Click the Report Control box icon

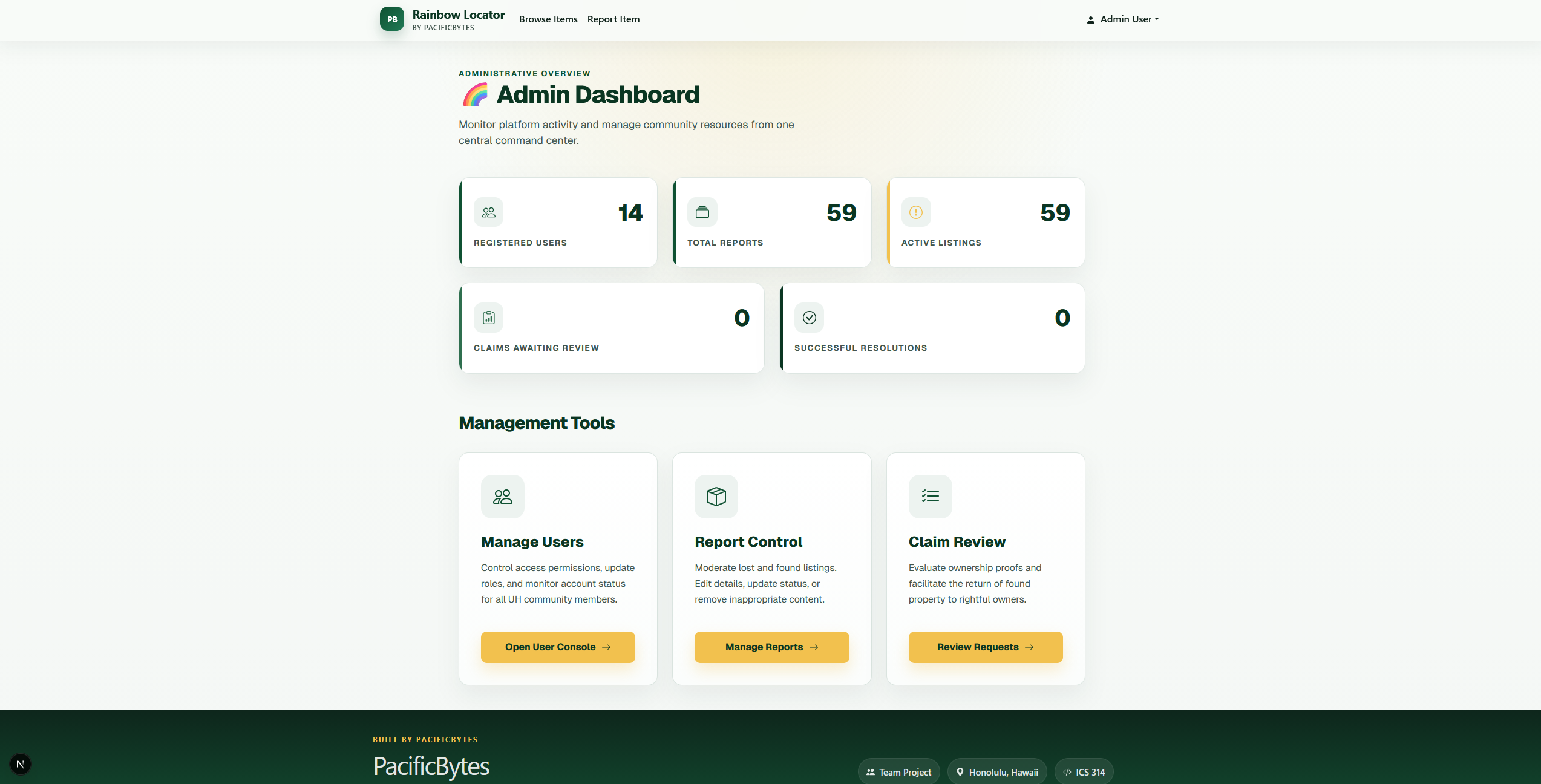(716, 497)
